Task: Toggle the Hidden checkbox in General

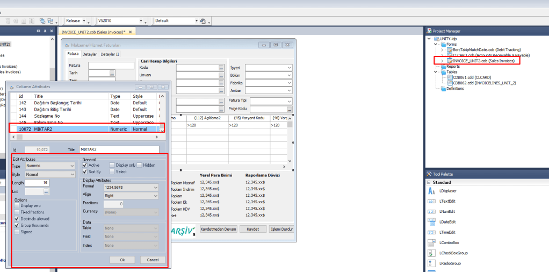Action: (139, 165)
